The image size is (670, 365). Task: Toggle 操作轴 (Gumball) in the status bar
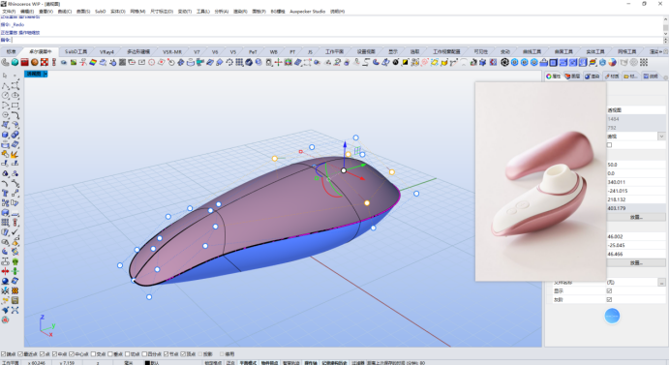[311, 362]
